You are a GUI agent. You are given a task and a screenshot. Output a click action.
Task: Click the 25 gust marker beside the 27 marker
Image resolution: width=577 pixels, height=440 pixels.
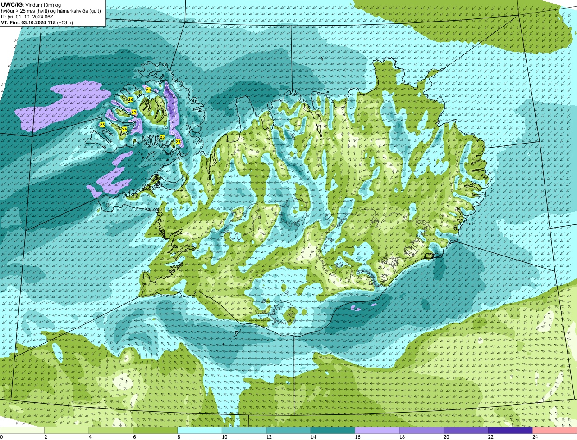click(162, 137)
